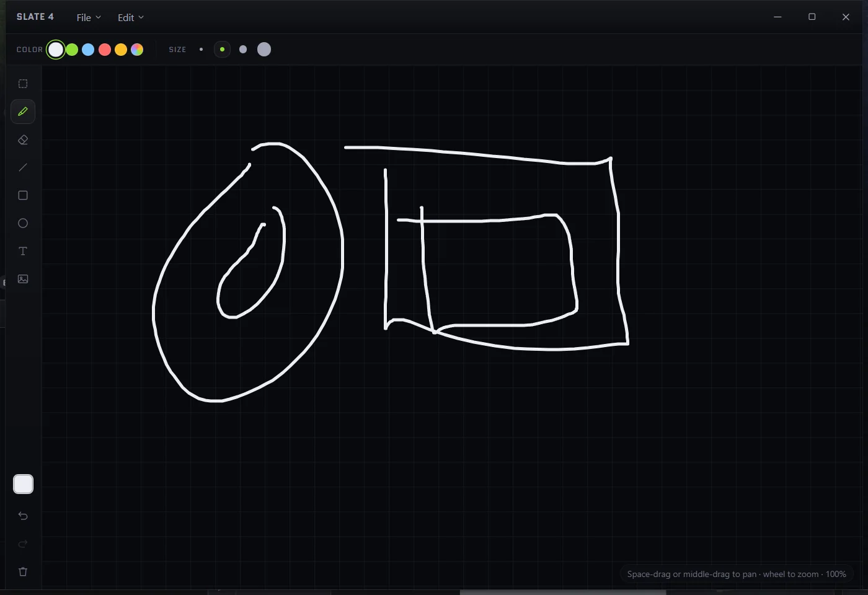Select the Insert Image tool

(23, 279)
